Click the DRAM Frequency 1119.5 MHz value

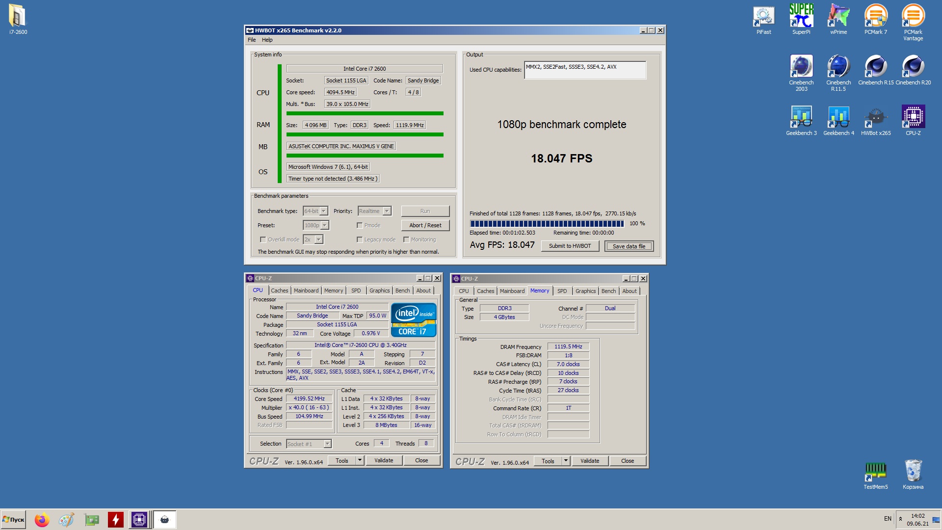pos(568,346)
